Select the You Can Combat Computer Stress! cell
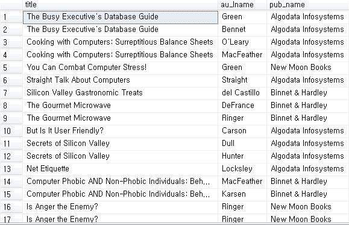This screenshot has width=349, height=225. pyautogui.click(x=120, y=68)
